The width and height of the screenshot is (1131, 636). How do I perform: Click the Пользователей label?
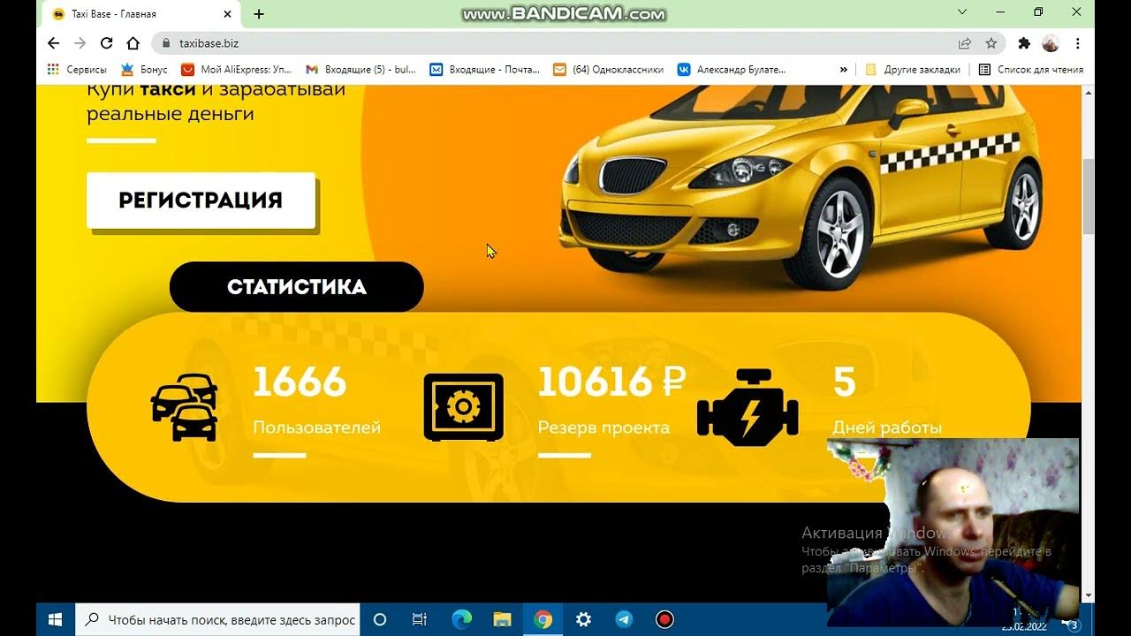point(316,428)
